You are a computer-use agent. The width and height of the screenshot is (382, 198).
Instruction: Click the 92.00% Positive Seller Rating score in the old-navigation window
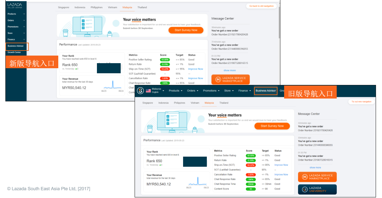click(250, 156)
